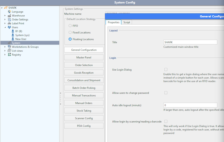
Task: Open Stock Taking settings
Action: pos(84,111)
